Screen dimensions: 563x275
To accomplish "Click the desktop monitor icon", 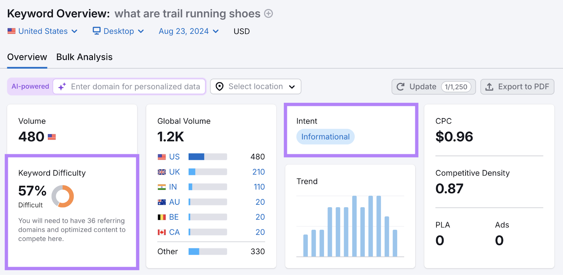I will (x=96, y=31).
